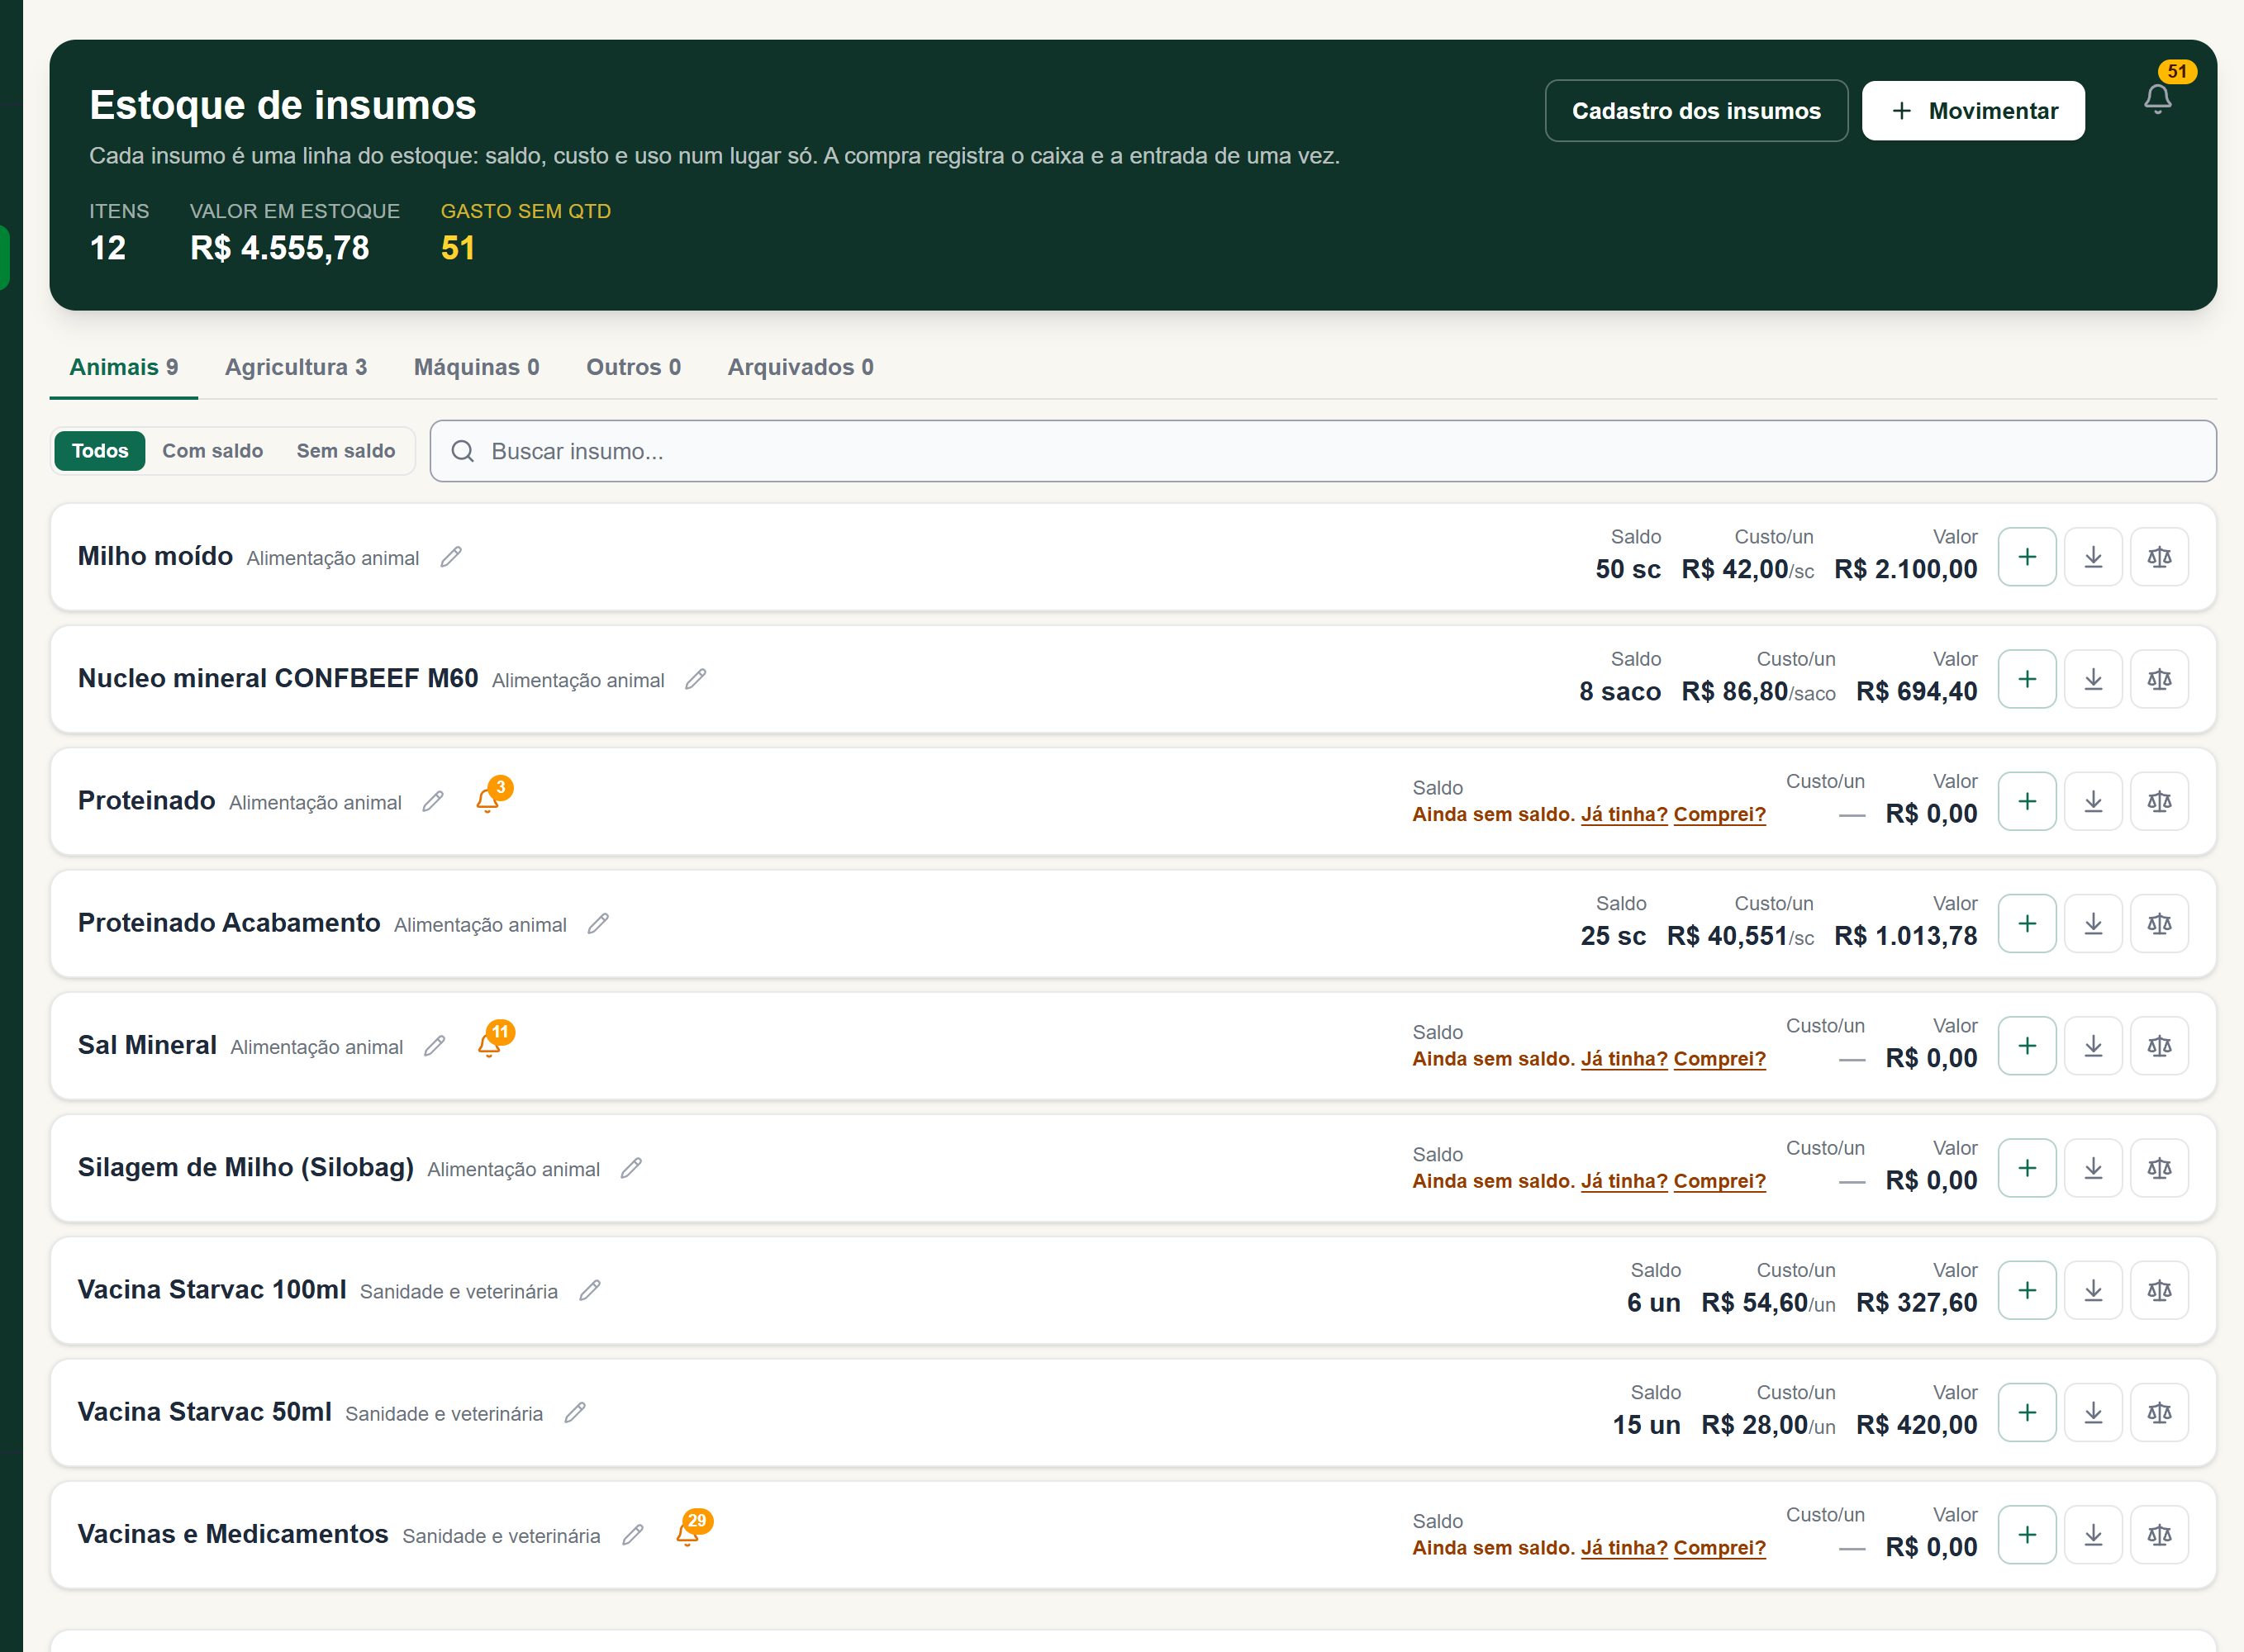Click the plus button on Proteinado Acabamento row

tap(2027, 923)
